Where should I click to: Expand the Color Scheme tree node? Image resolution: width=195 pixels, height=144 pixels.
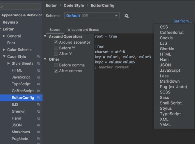tap(4, 50)
